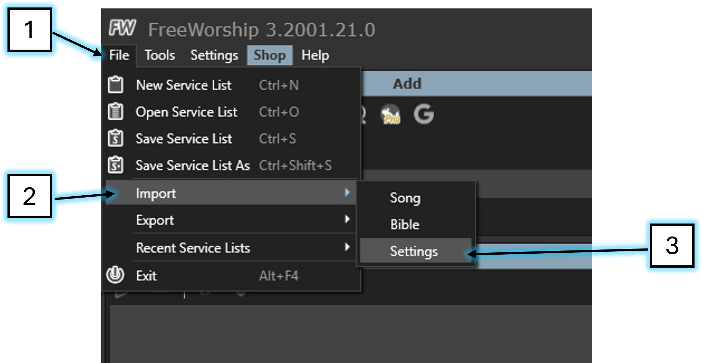This screenshot has height=363, width=702.
Task: Click the Save Service List icon
Action: click(x=115, y=139)
